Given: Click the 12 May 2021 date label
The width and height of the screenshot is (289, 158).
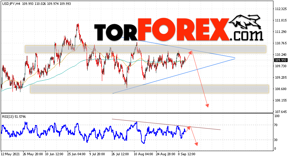Looking at the screenshot, I should click(10, 154).
